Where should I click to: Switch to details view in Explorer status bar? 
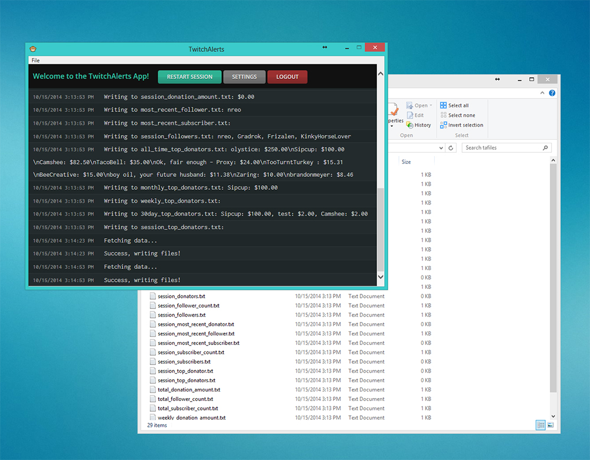[x=540, y=425]
